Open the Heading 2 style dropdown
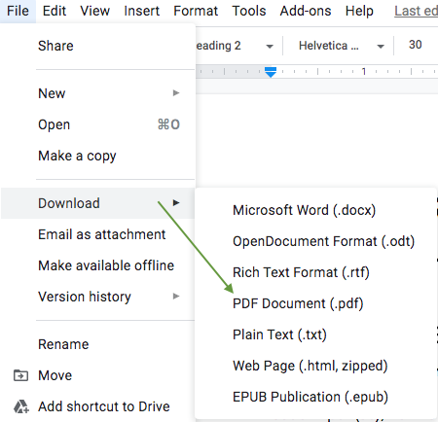This screenshot has height=422, width=438. pos(237,46)
